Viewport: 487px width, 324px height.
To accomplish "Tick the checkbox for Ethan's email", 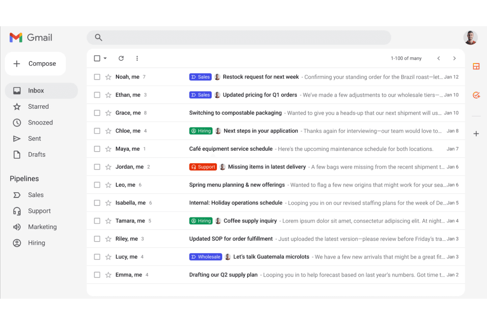I will point(97,95).
